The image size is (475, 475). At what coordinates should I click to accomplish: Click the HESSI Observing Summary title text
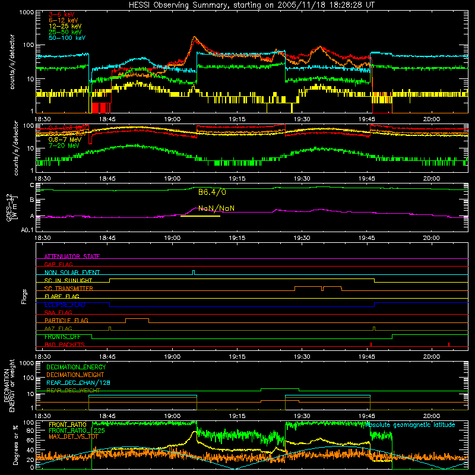(x=251, y=5)
